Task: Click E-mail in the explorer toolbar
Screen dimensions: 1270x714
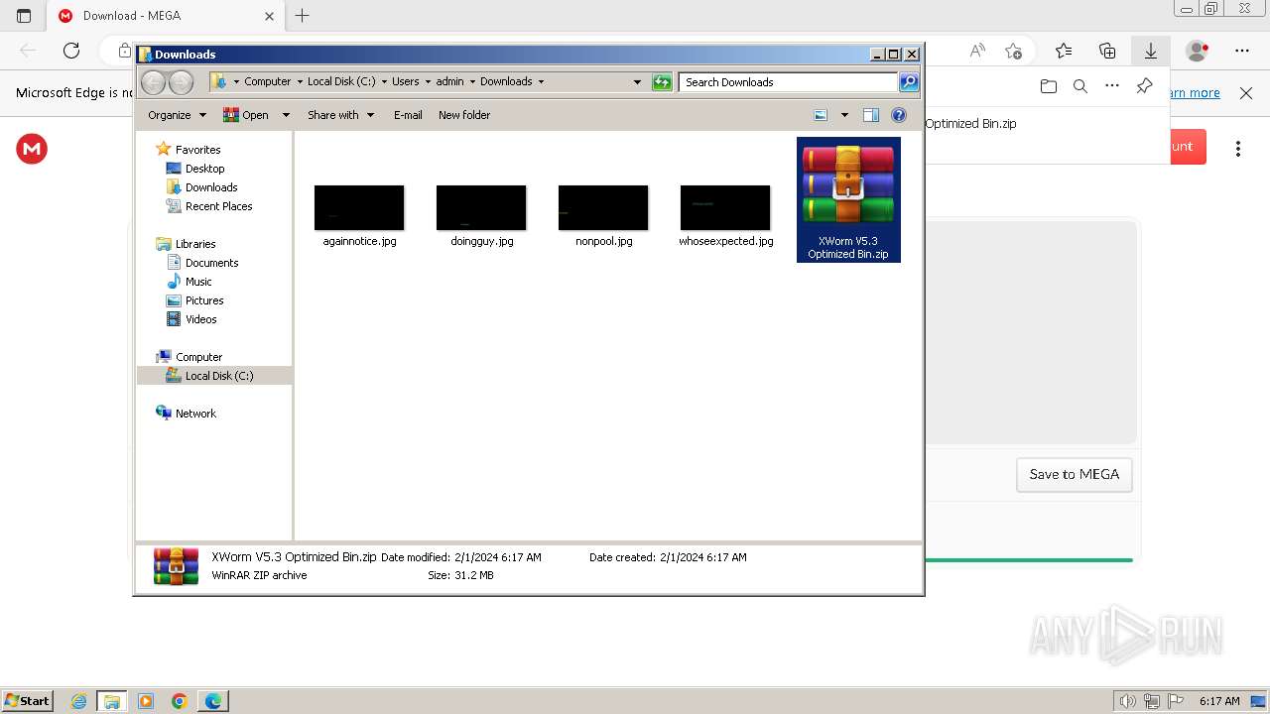Action: pyautogui.click(x=408, y=115)
